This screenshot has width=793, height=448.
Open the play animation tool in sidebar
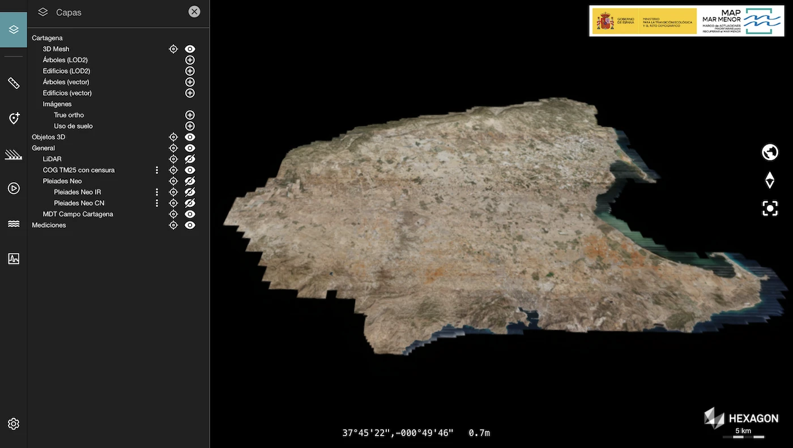[14, 188]
